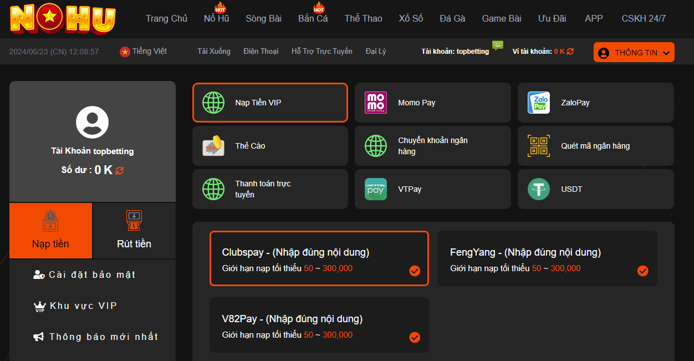Click the VIP crown icon
The height and width of the screenshot is (361, 694).
click(39, 307)
